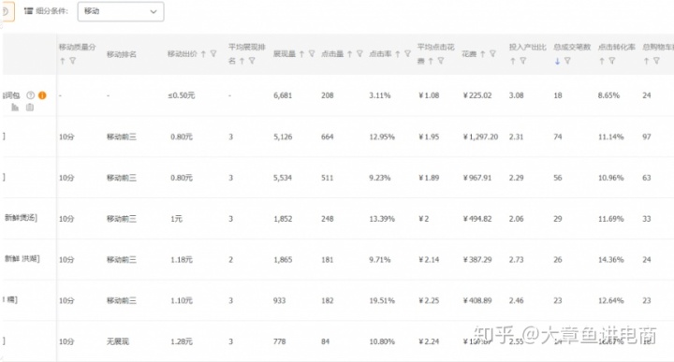Open filter funnel for 点击率
This screenshot has height=362, width=674.
click(407, 54)
